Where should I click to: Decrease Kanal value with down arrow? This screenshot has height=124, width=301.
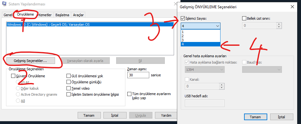pyautogui.click(x=222, y=88)
